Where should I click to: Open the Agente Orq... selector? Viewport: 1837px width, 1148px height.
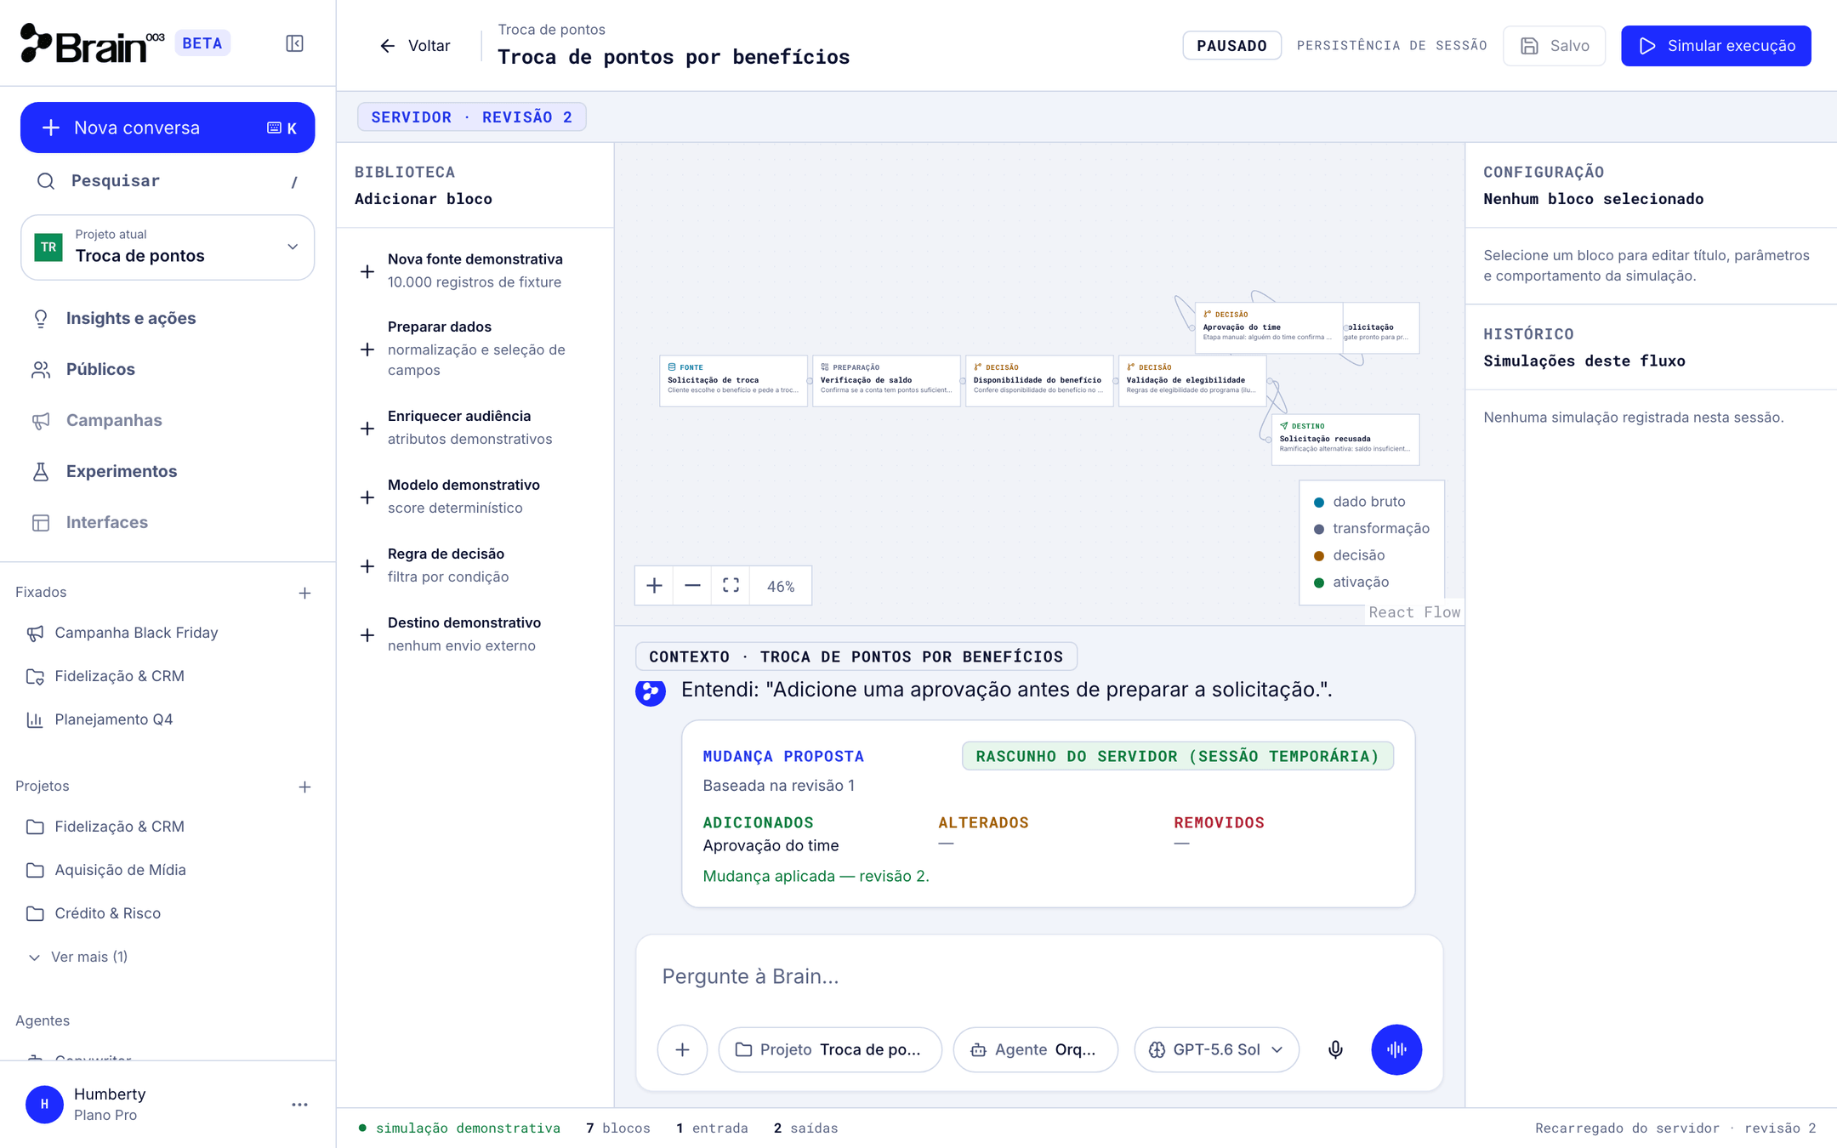click(1035, 1049)
